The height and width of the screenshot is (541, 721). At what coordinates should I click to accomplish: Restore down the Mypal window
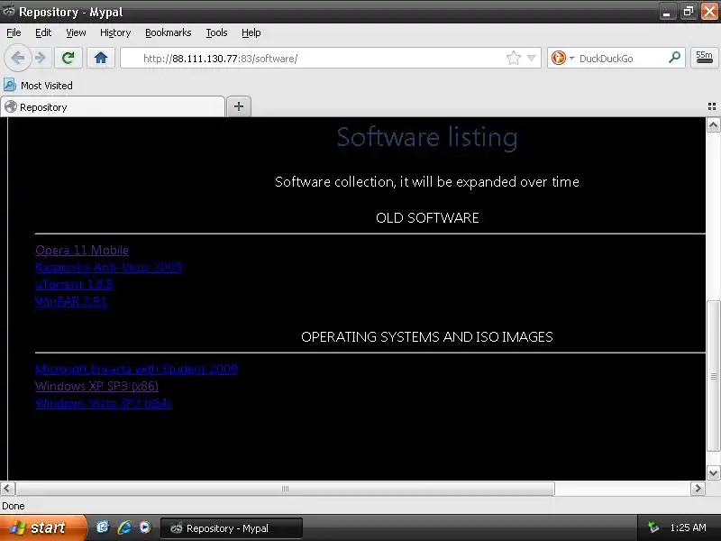[x=689, y=12]
